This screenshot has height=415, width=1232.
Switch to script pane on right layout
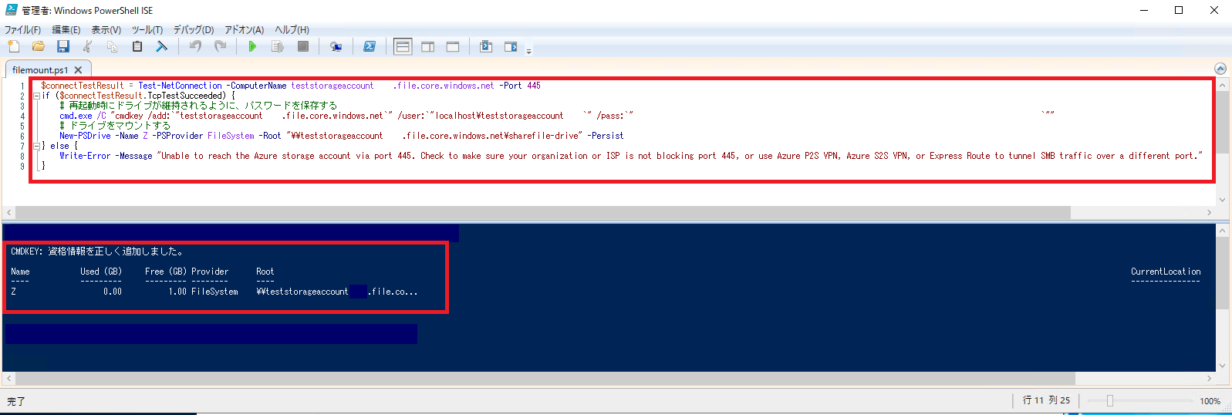point(428,47)
